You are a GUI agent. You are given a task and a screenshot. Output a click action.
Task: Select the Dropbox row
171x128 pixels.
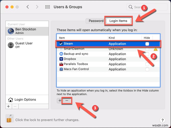108,59
